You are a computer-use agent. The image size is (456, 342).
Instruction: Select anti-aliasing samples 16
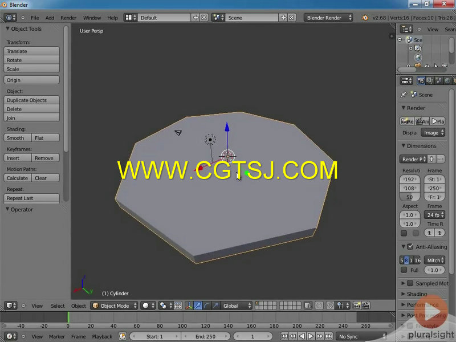coord(417,260)
